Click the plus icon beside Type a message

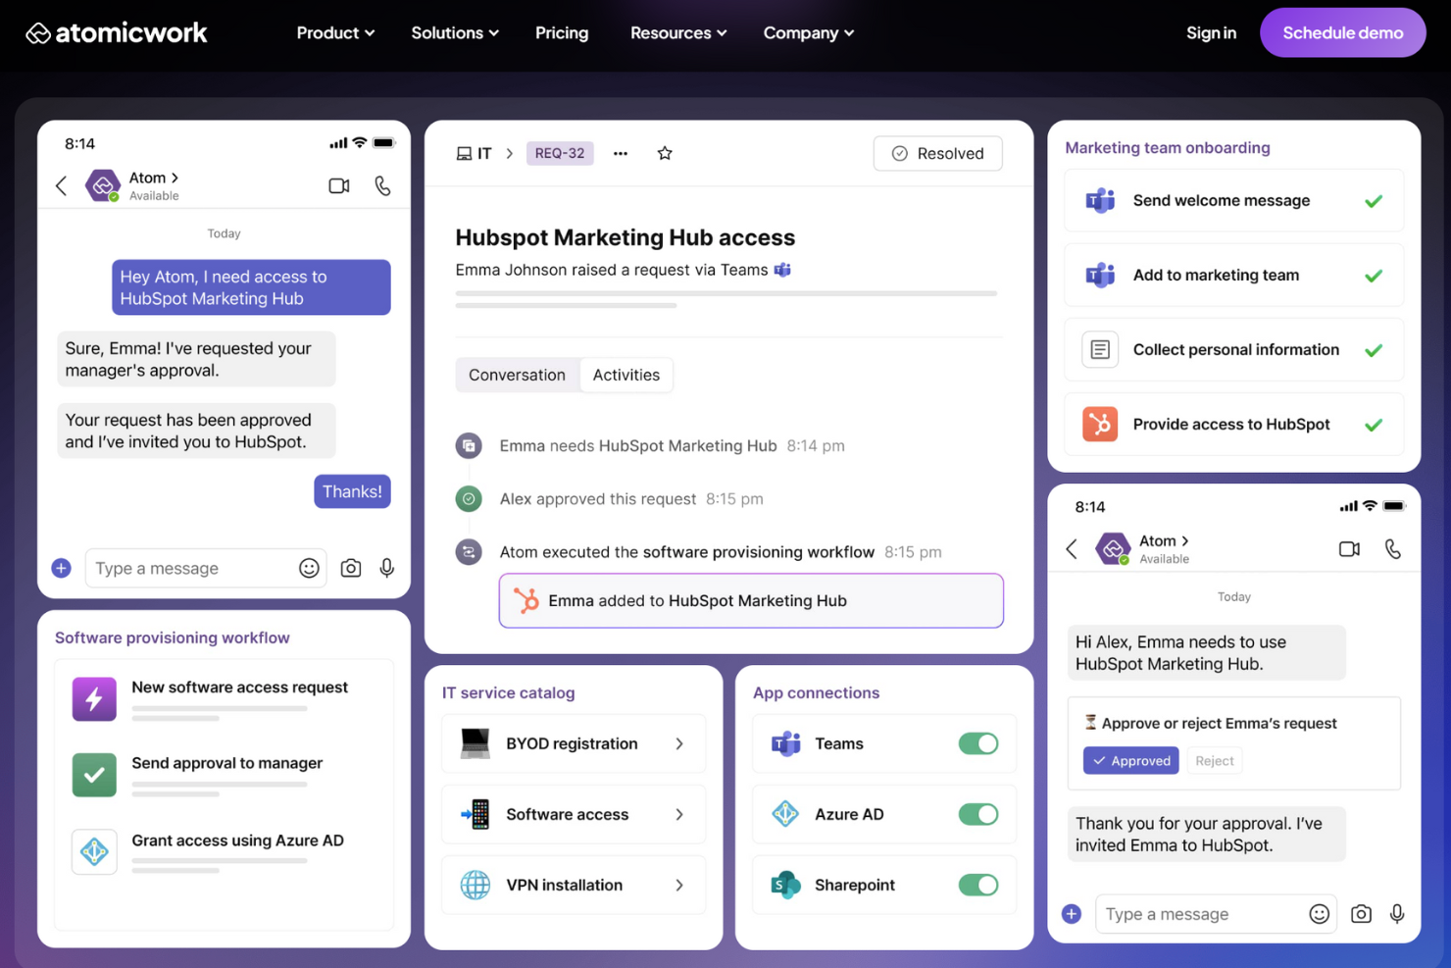coord(61,568)
